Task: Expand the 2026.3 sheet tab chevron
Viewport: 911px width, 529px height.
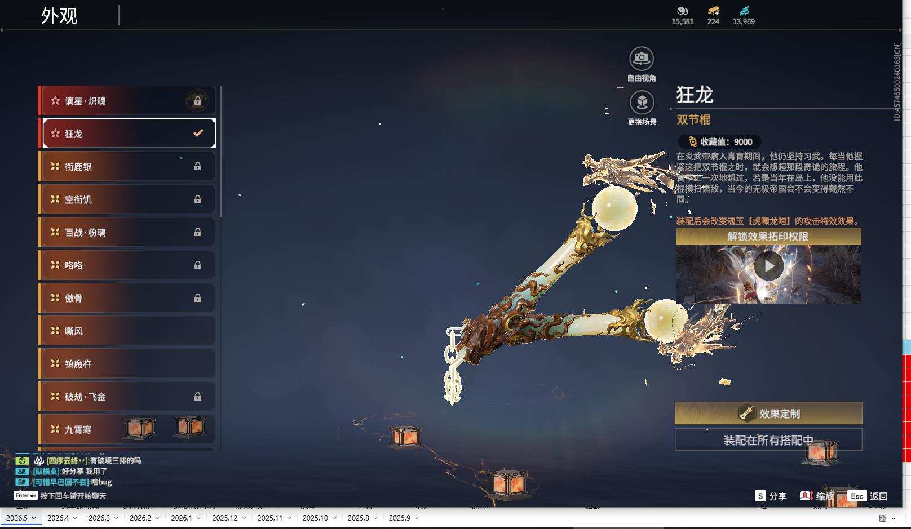Action: 116,518
